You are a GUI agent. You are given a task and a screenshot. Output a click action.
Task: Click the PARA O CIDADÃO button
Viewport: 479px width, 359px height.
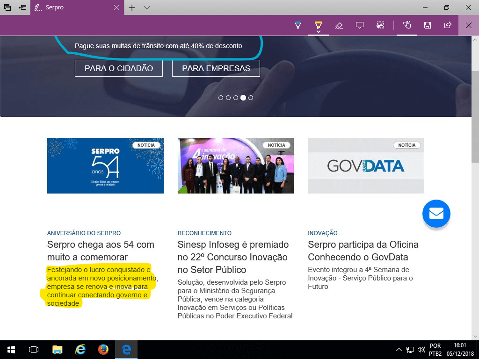click(119, 68)
